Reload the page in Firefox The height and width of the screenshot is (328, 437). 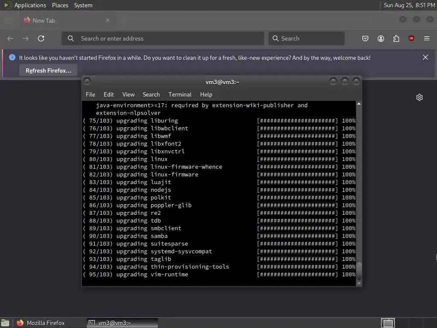click(x=41, y=38)
